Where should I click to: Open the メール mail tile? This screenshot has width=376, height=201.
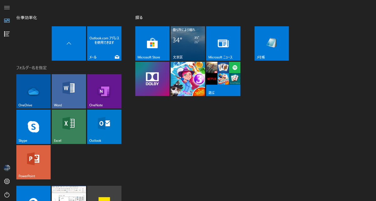[x=104, y=43]
